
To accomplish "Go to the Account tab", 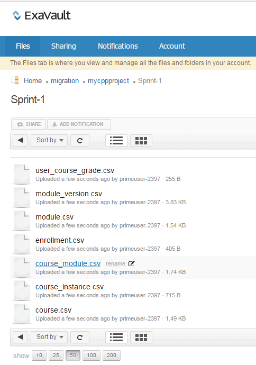I will pos(172,46).
